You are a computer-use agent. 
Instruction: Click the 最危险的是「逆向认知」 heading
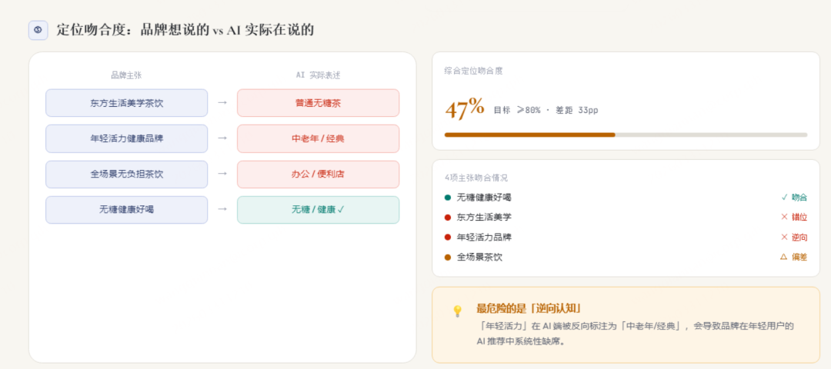click(528, 308)
